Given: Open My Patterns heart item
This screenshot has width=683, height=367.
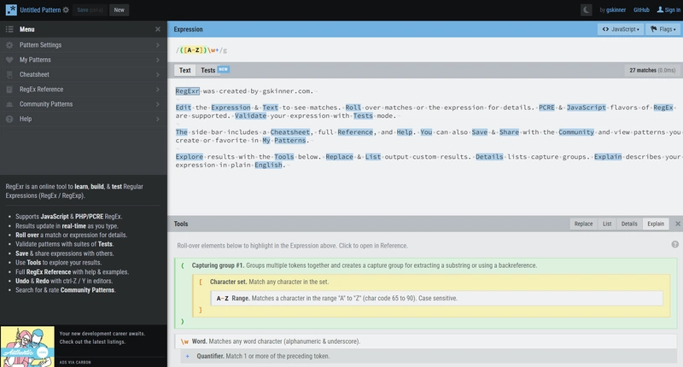Looking at the screenshot, I should tap(83, 60).
